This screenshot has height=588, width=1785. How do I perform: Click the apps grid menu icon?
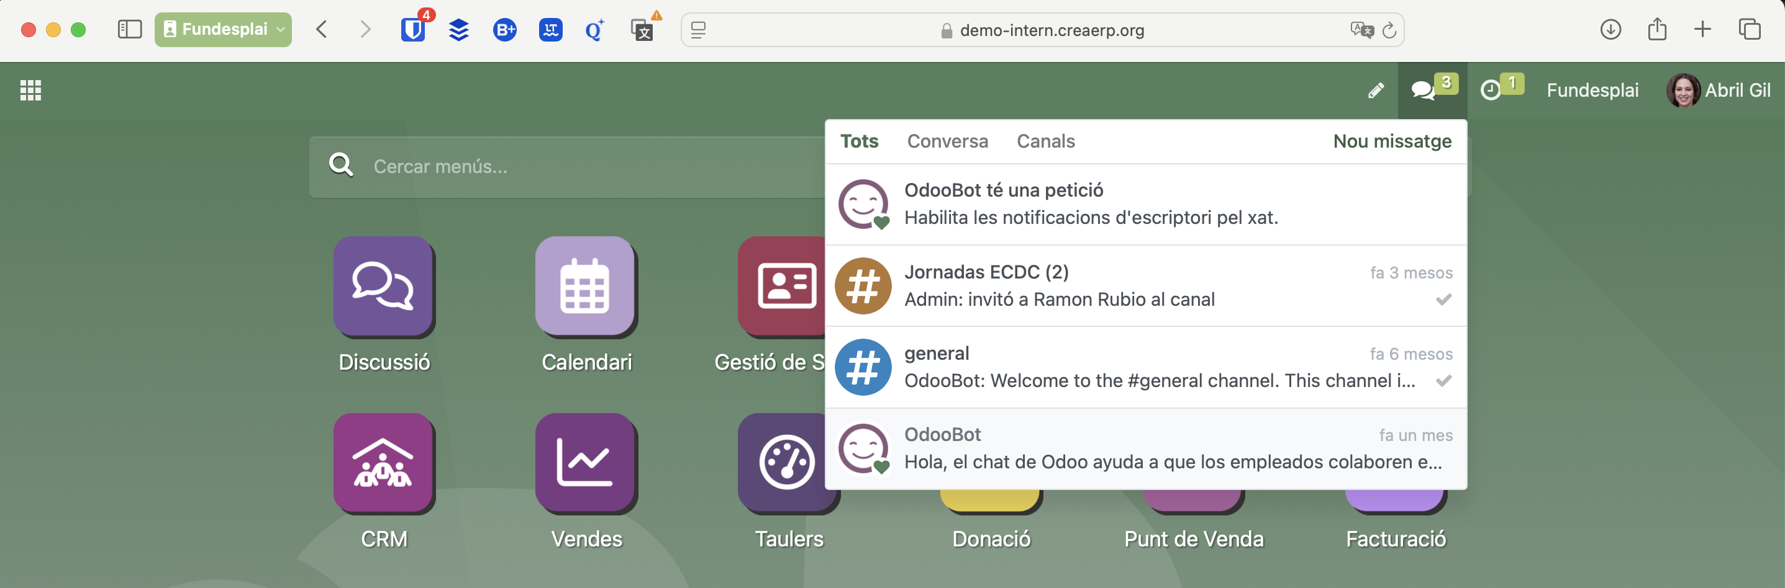click(x=30, y=90)
